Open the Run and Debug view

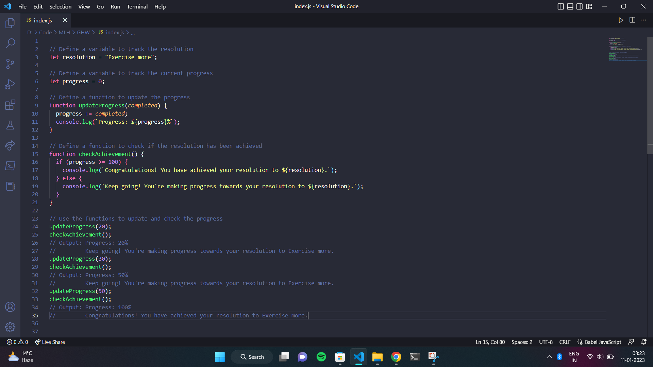click(x=10, y=84)
